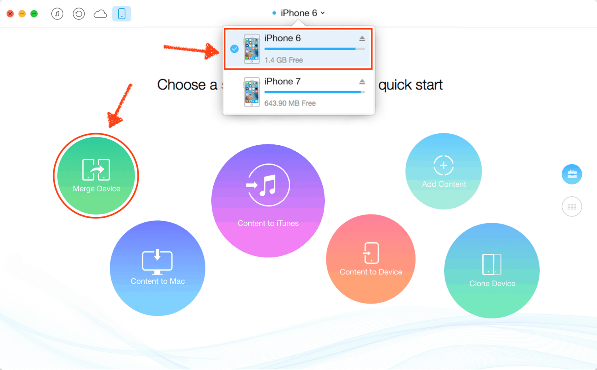Click the '643.90 MB Free' text
597x370 pixels.
[290, 103]
